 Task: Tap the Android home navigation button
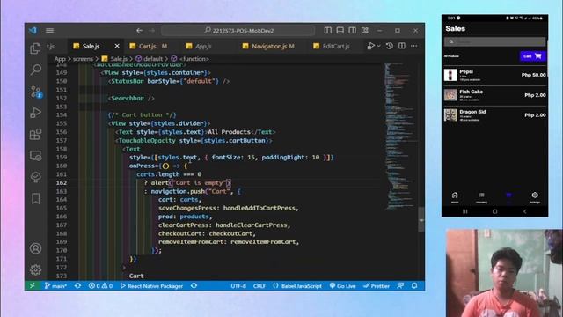coord(494,211)
